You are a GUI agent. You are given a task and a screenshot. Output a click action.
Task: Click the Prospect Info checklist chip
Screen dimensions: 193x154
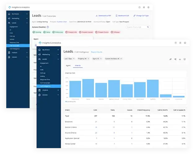click(71, 32)
